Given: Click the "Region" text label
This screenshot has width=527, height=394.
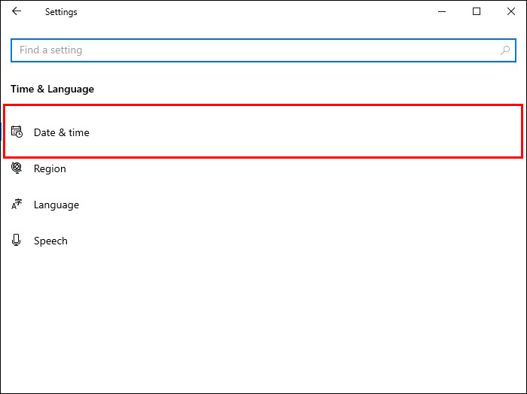Looking at the screenshot, I should (x=50, y=168).
